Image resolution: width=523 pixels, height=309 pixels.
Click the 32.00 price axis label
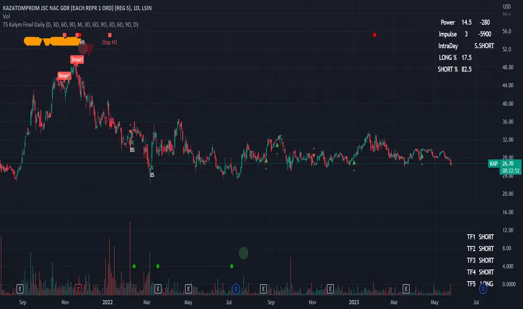[x=508, y=140]
